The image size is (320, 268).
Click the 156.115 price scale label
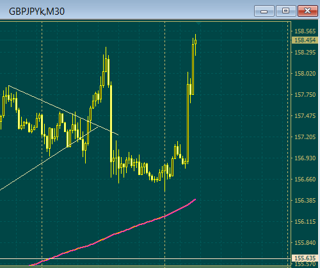pos(305,222)
